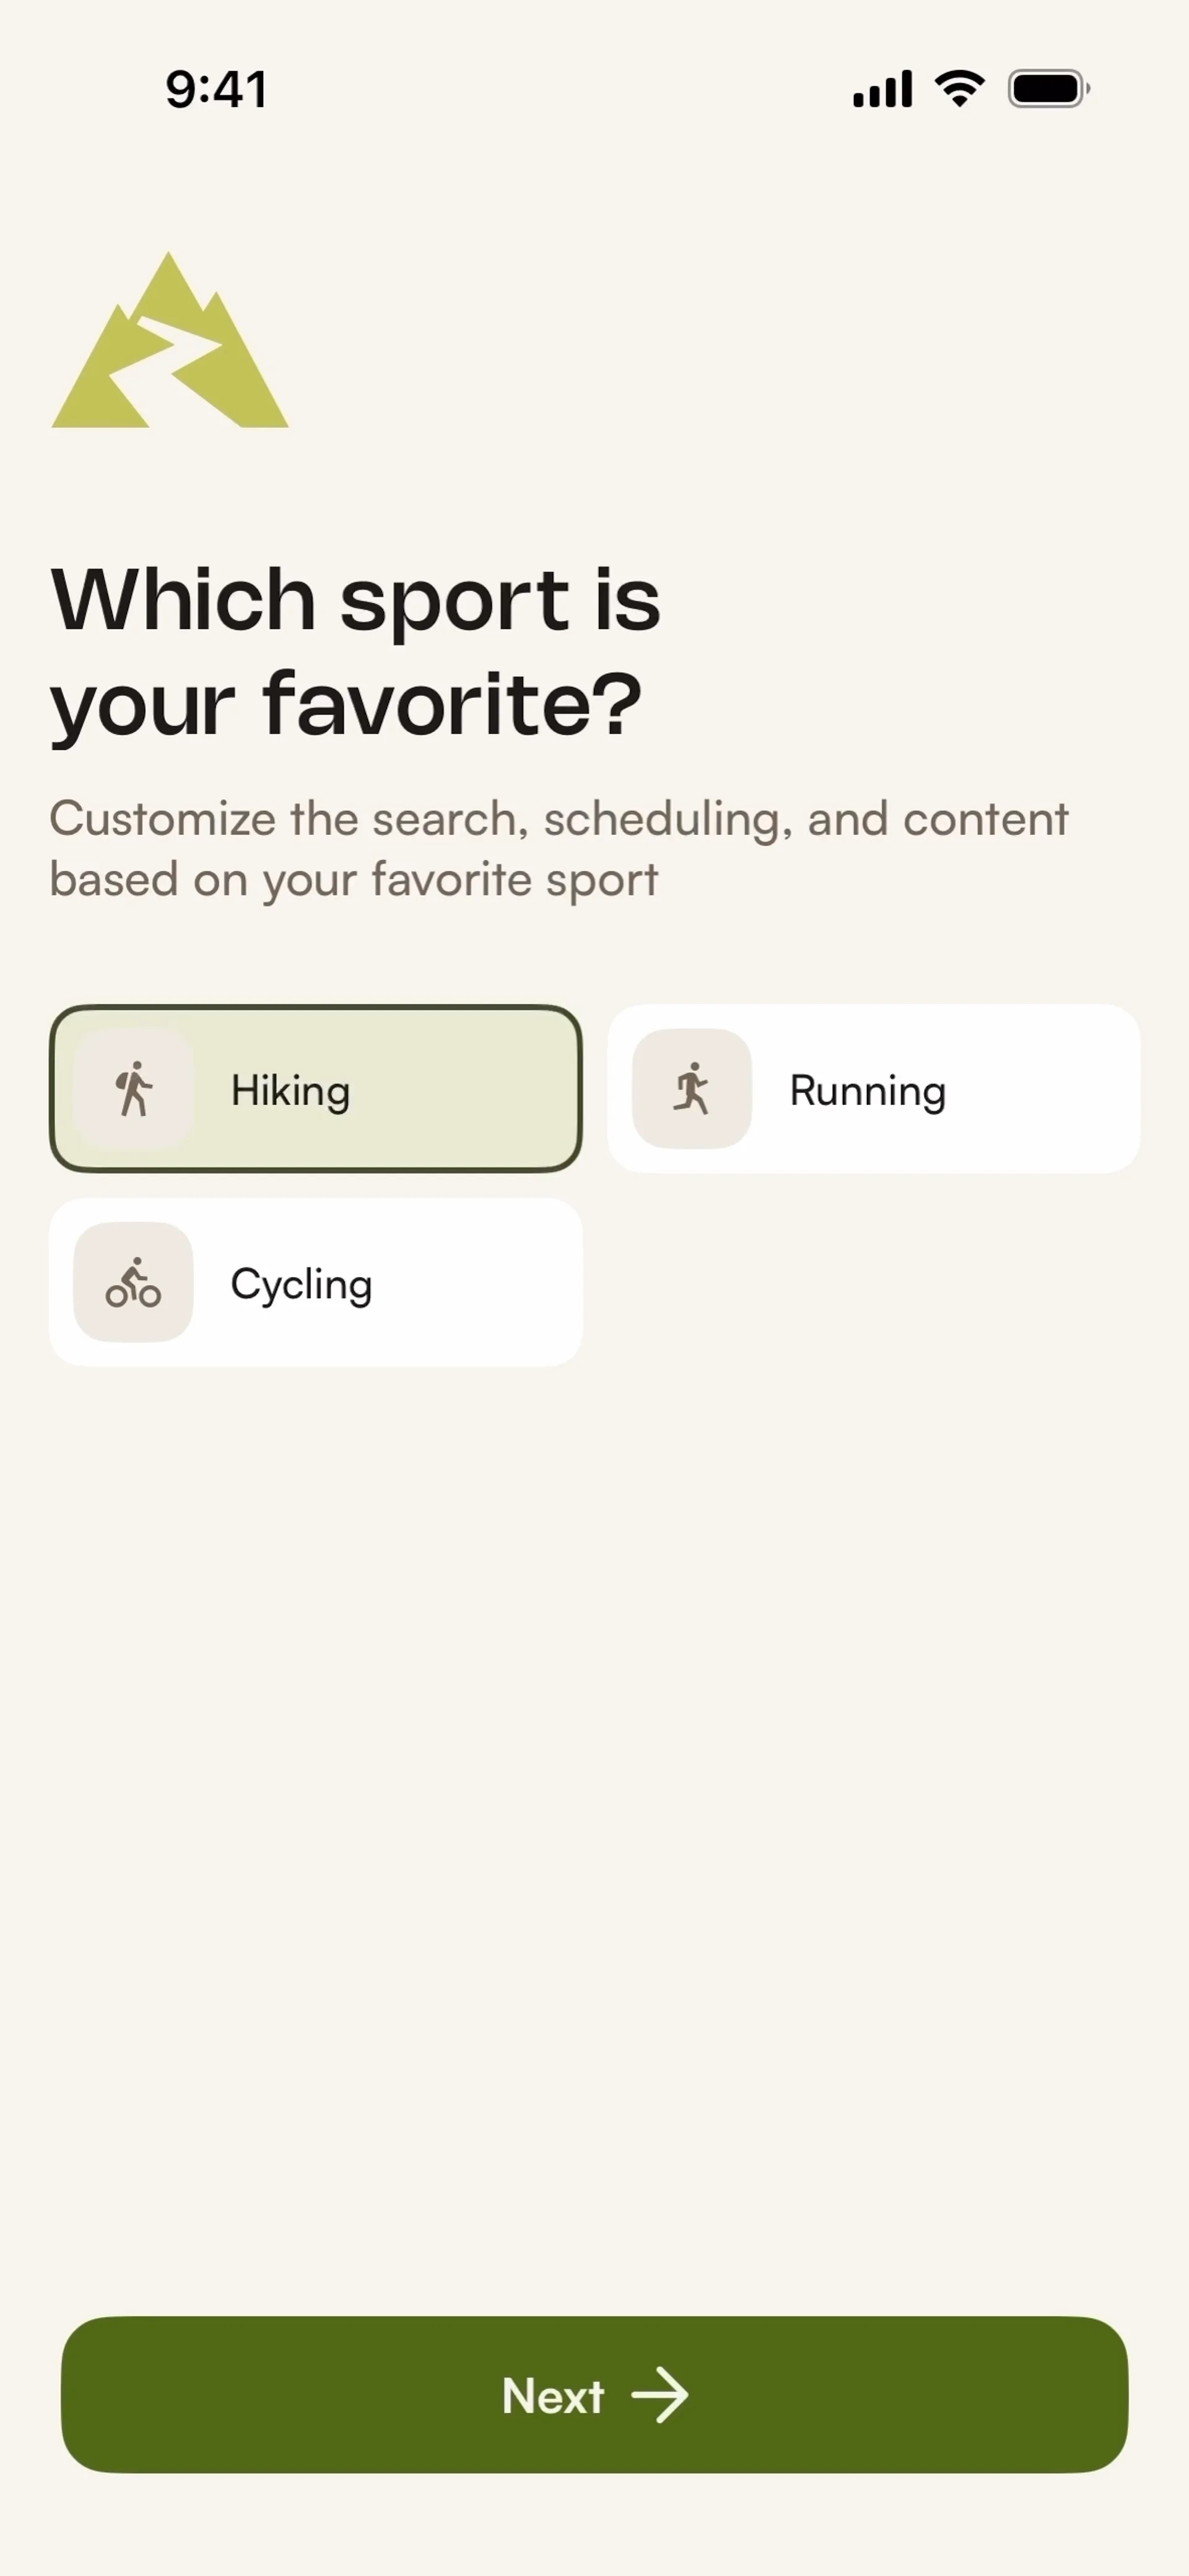Click the word Next on button
Image resolution: width=1189 pixels, height=2576 pixels.
click(553, 2396)
